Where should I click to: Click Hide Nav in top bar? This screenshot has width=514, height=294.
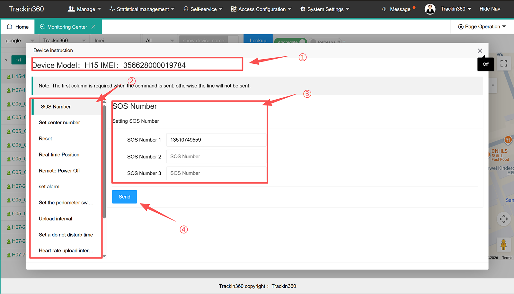coord(490,9)
